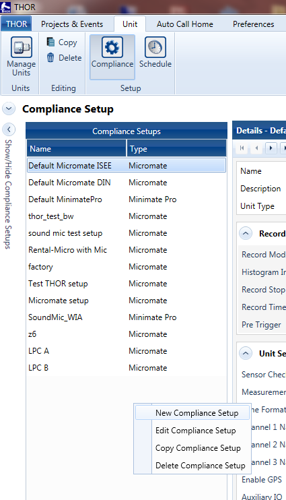Sort list by Type column header
This screenshot has height=500, width=286.
point(176,149)
